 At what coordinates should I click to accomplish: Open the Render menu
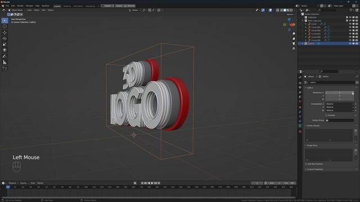(x=20, y=6)
